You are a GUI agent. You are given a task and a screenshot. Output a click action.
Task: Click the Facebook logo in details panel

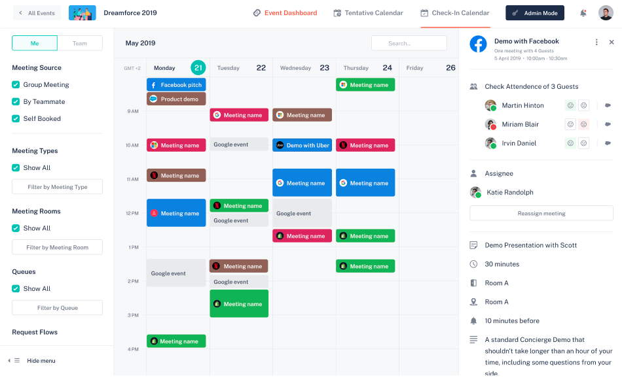(x=478, y=44)
